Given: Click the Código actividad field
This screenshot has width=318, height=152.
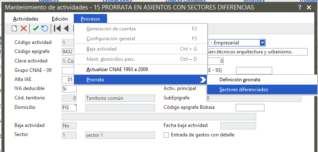Looking at the screenshot, I should (x=68, y=43).
